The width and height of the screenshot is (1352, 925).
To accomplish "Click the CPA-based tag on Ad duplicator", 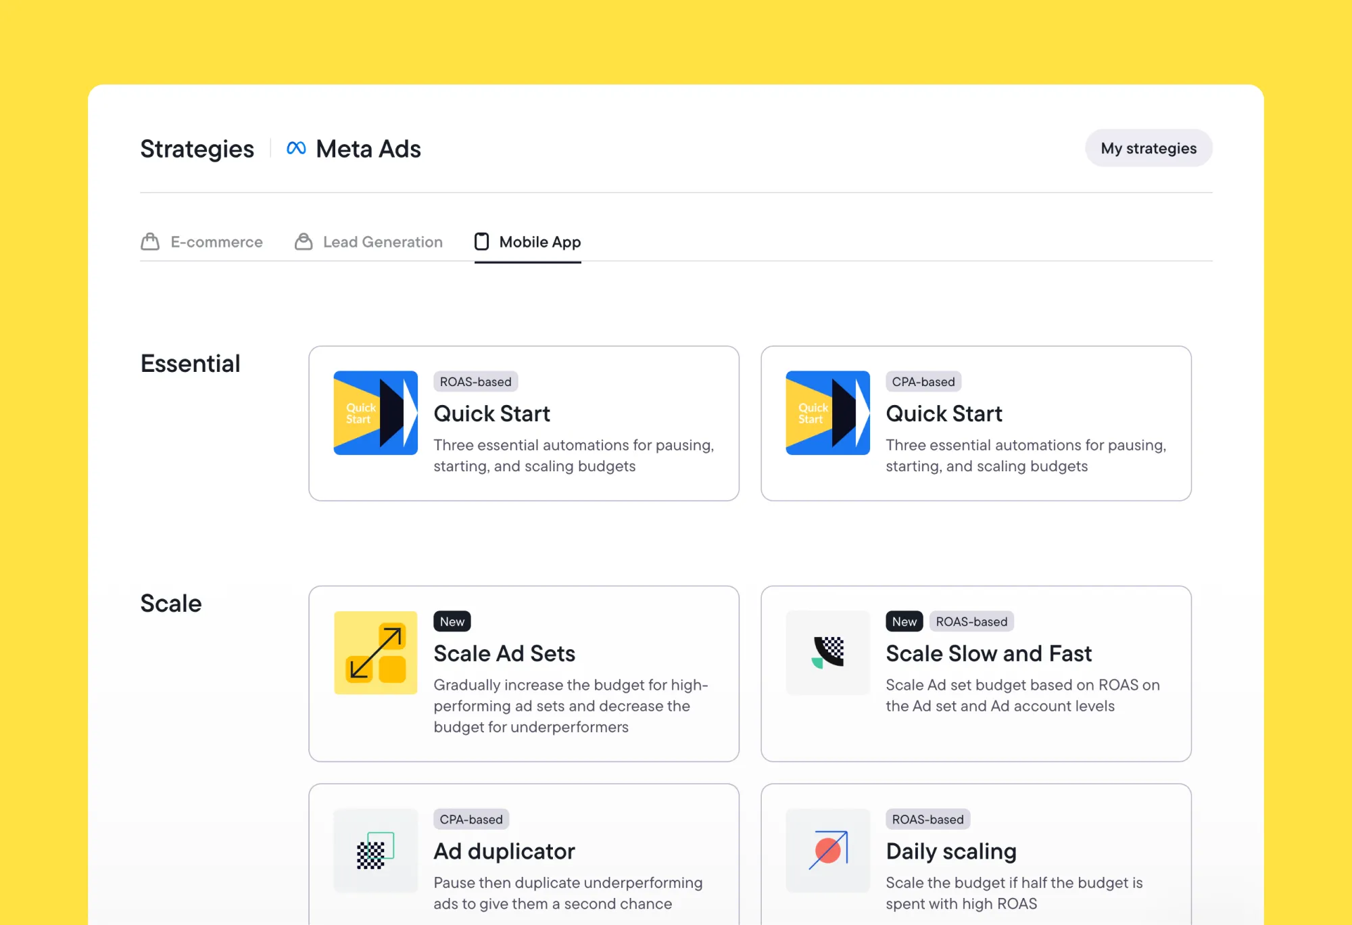I will coord(470,819).
